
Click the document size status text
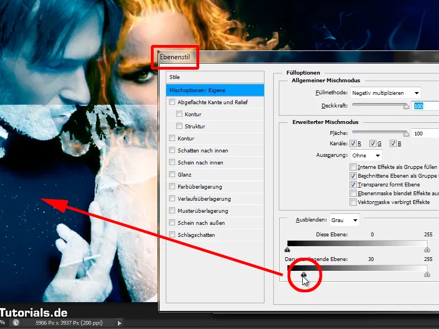pos(69,323)
